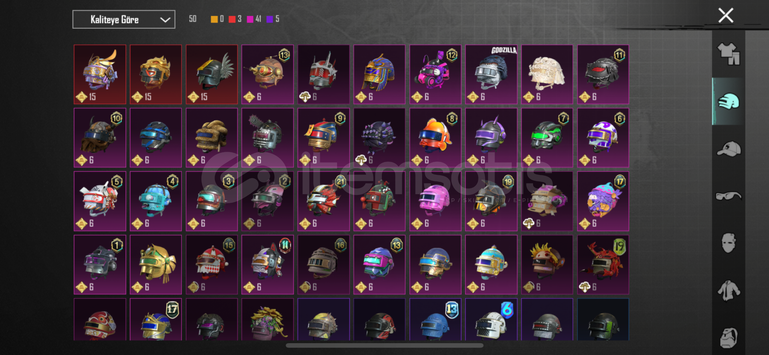Open the jacket category icon
The image size is (769, 355).
click(x=729, y=291)
